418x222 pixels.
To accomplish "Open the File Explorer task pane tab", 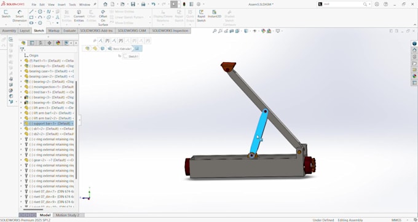I will click(414, 63).
